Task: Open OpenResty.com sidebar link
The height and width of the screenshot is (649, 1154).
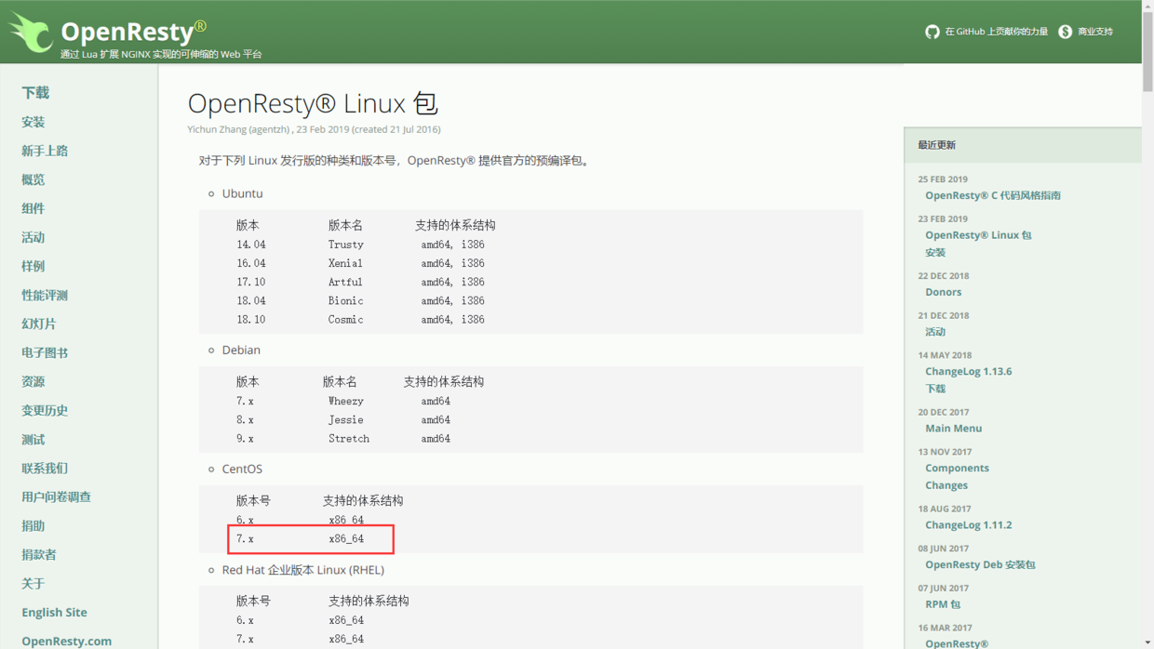Action: 66,641
